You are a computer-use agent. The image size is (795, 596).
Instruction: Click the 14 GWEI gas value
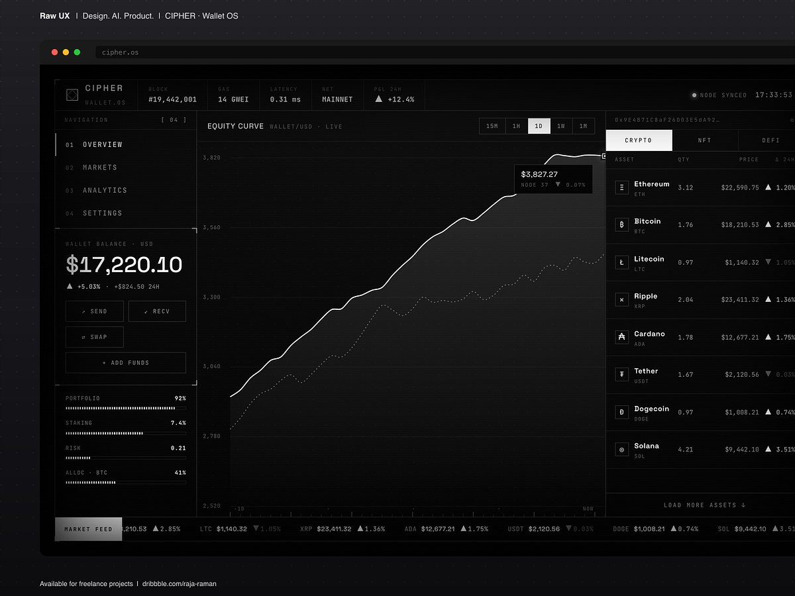tap(233, 99)
